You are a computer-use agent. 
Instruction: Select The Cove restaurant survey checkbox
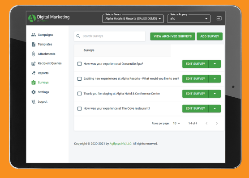pos(79,108)
